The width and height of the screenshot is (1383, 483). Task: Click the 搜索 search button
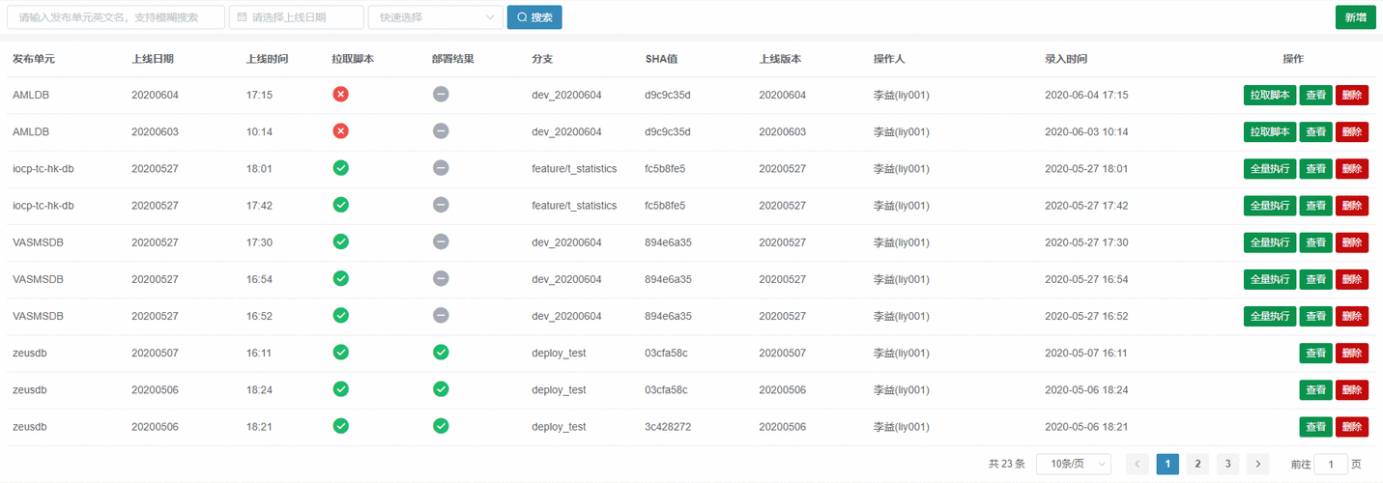coord(534,17)
